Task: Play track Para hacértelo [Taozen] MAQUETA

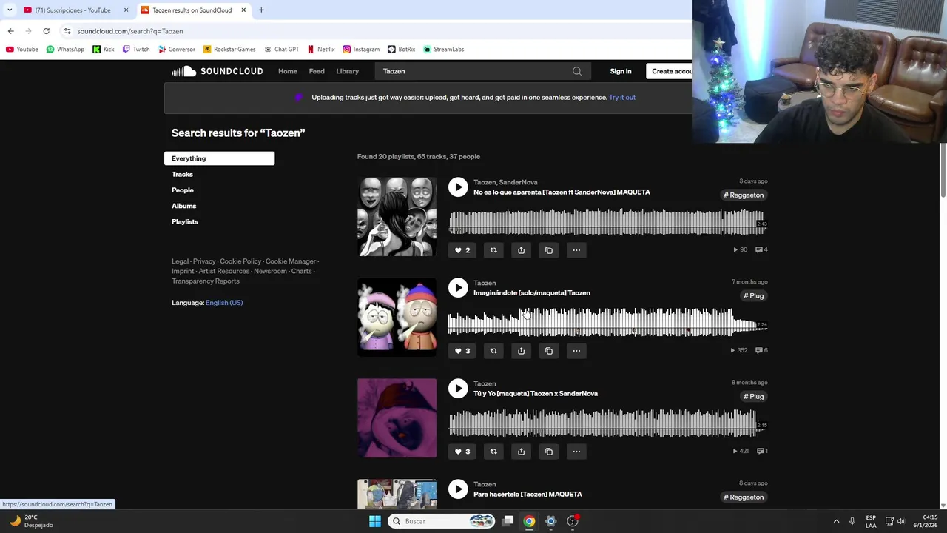Action: [x=458, y=489]
